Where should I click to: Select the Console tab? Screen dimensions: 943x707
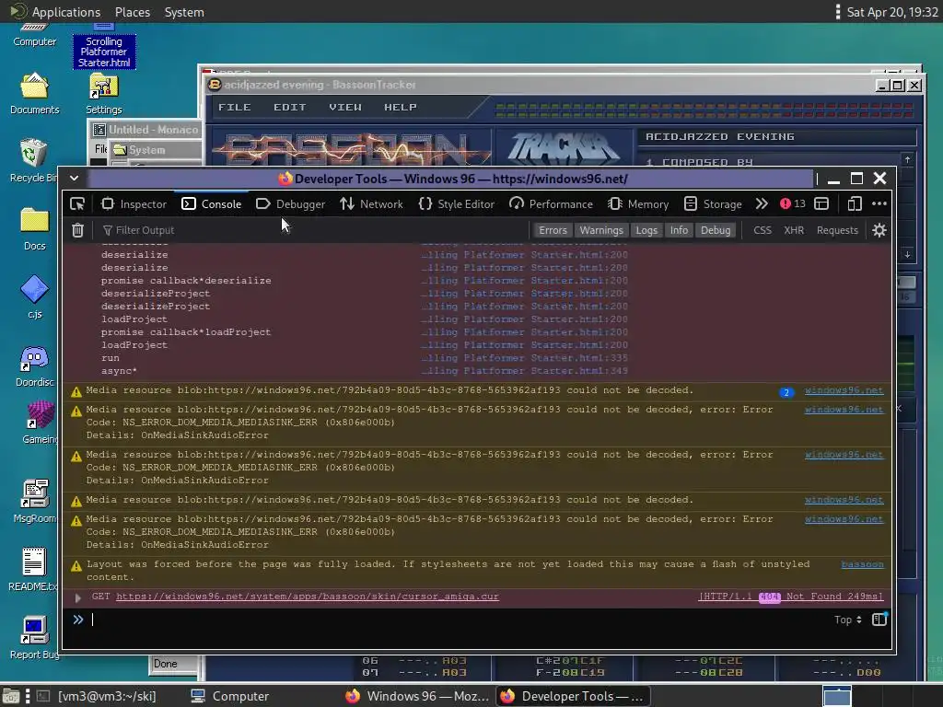[211, 203]
